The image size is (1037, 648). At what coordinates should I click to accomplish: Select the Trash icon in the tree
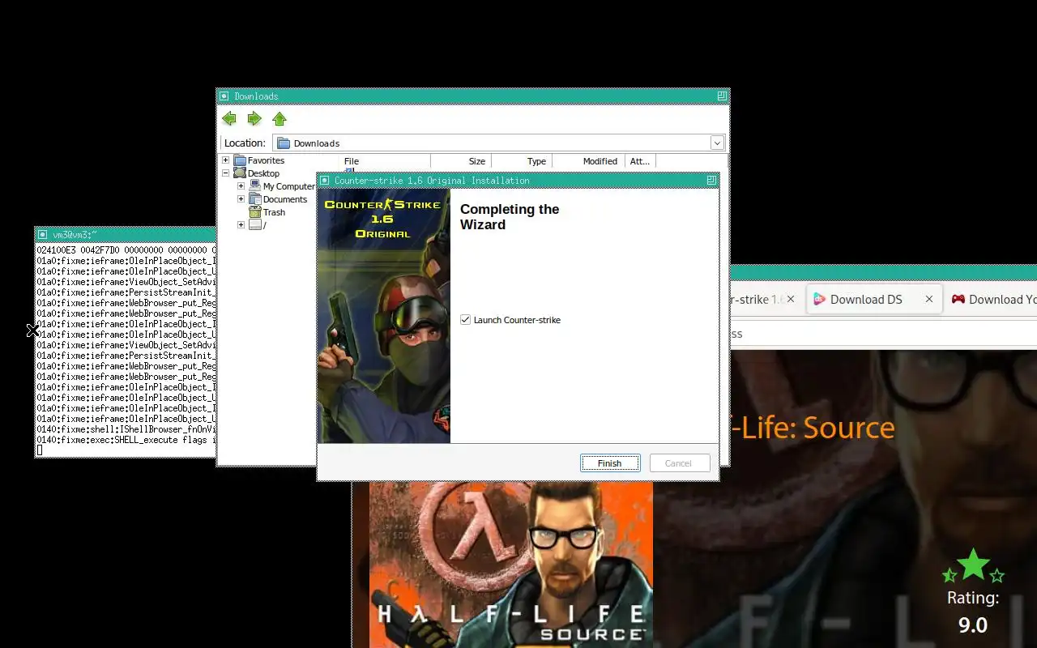click(x=255, y=212)
